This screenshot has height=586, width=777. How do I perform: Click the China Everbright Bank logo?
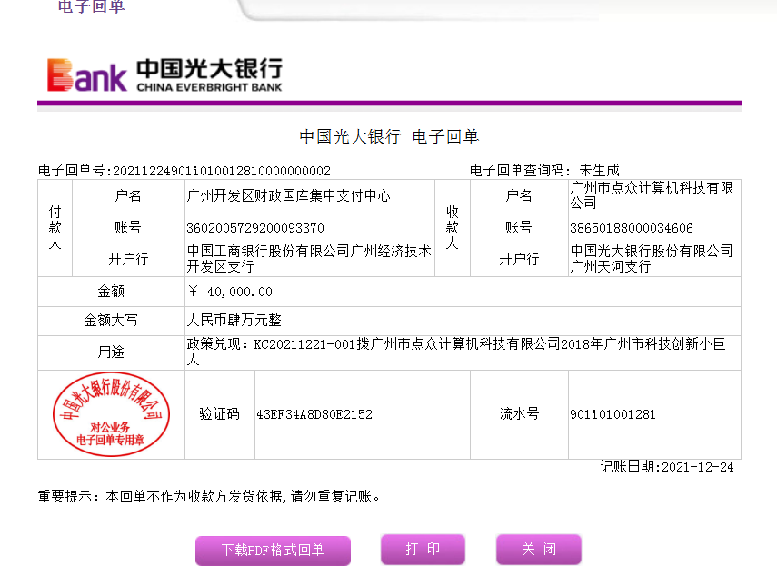click(164, 75)
